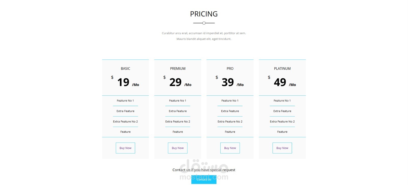Click the last Feature item in Platinum card
The image size is (408, 185).
pyautogui.click(x=282, y=132)
